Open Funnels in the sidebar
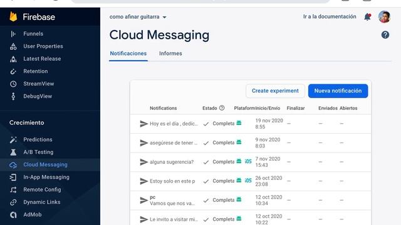Viewport: 401px width, 225px height. coord(33,34)
